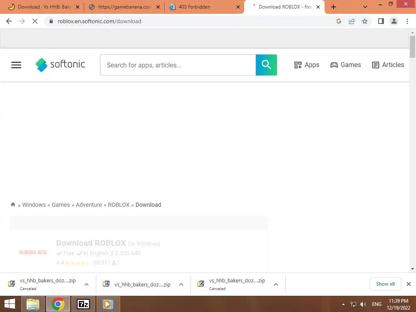Screen dimensions: 416x312
Task: Open the media player taskbar icon
Action: coord(108,304)
